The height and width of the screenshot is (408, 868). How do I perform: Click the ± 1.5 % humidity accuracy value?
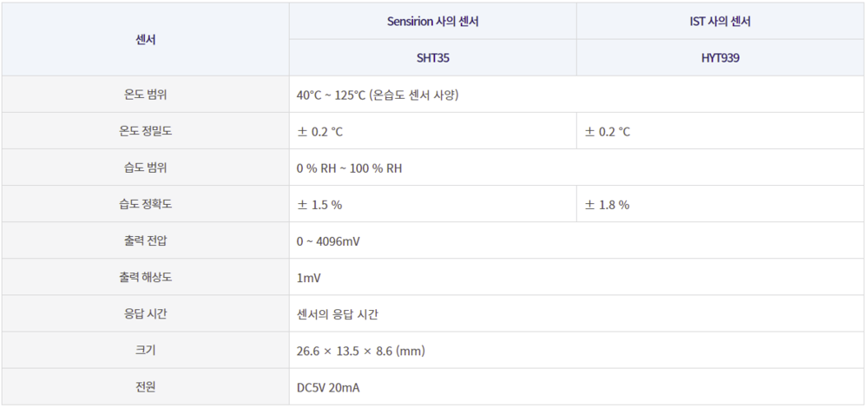(x=319, y=205)
